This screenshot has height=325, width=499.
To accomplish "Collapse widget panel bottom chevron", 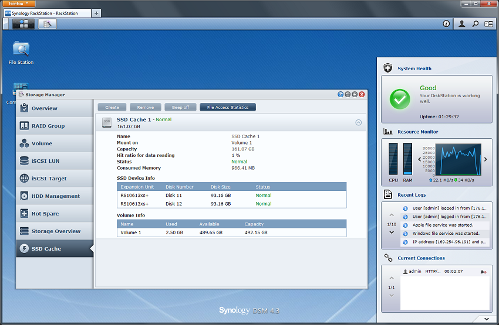I will click(487, 319).
